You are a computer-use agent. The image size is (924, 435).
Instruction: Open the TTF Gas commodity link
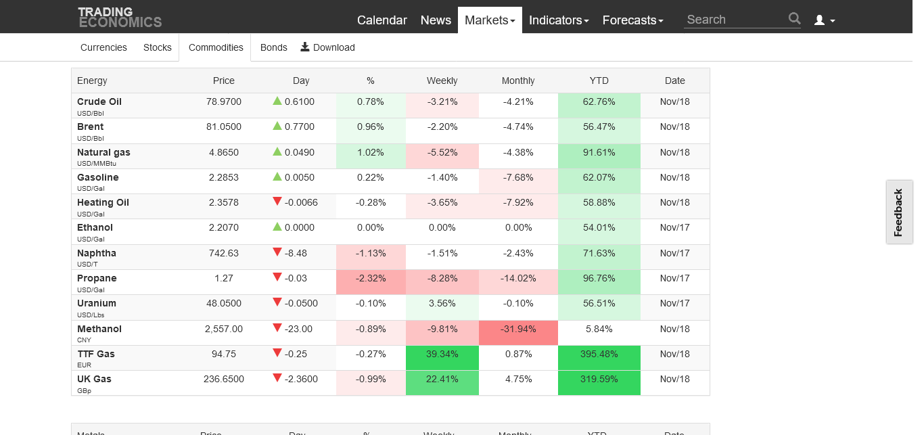(x=96, y=354)
